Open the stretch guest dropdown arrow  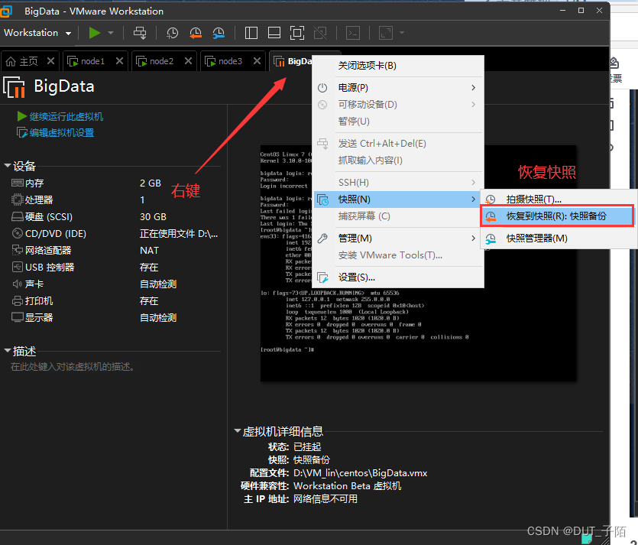pos(402,33)
